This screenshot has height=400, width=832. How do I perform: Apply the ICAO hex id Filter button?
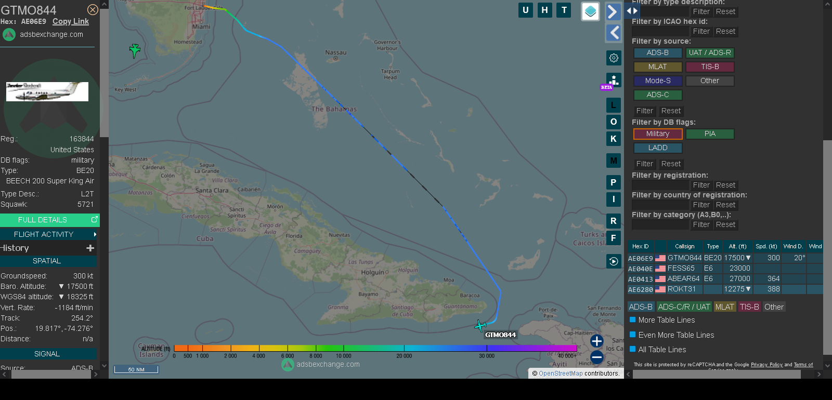pyautogui.click(x=701, y=32)
